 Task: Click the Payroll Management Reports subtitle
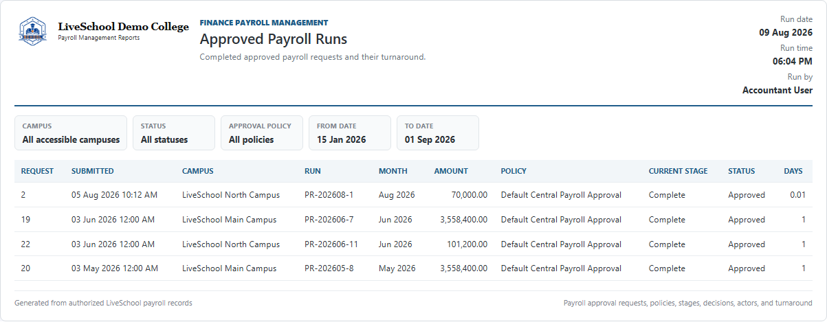pos(99,38)
